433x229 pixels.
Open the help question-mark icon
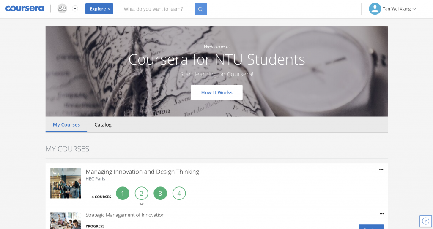point(425,221)
